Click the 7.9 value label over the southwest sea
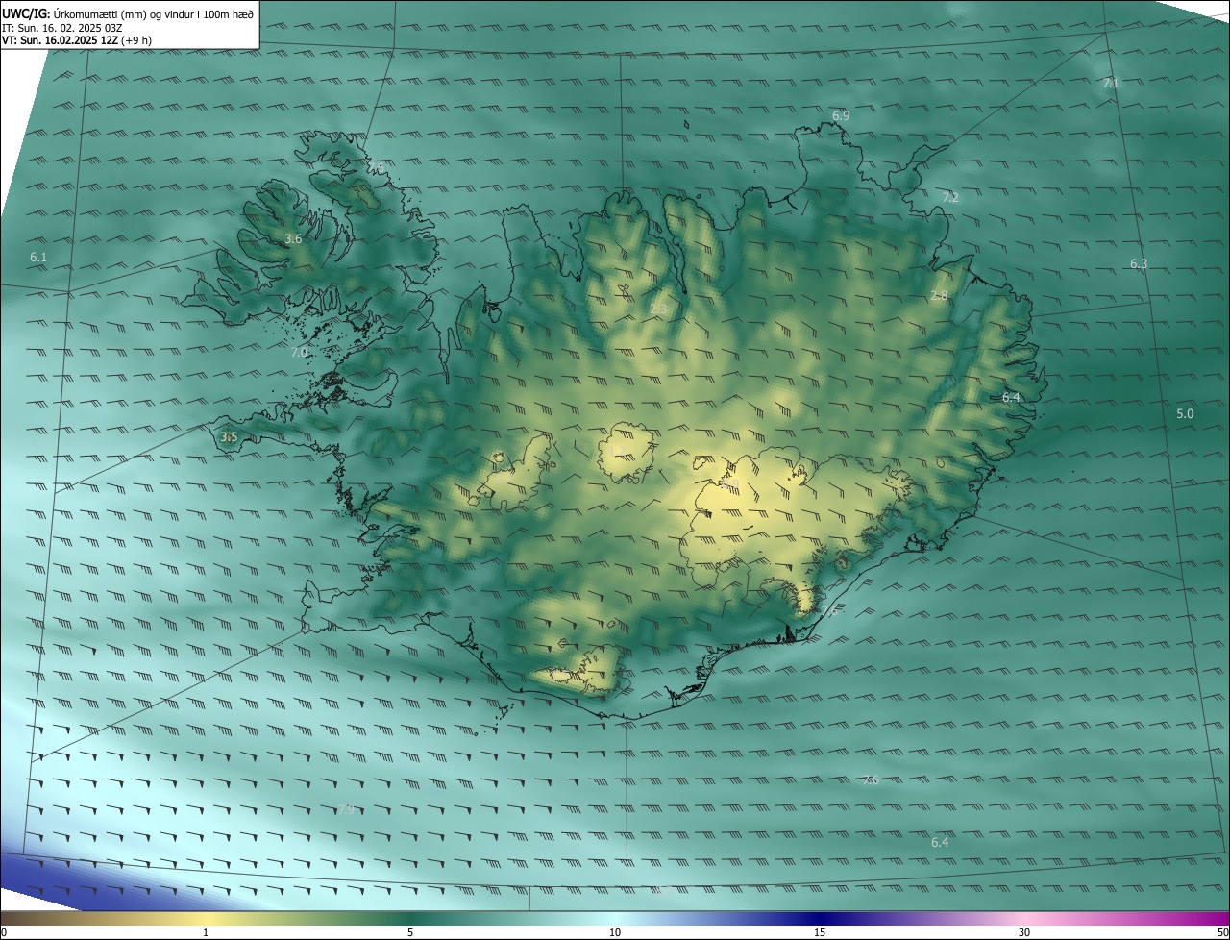 [345, 809]
